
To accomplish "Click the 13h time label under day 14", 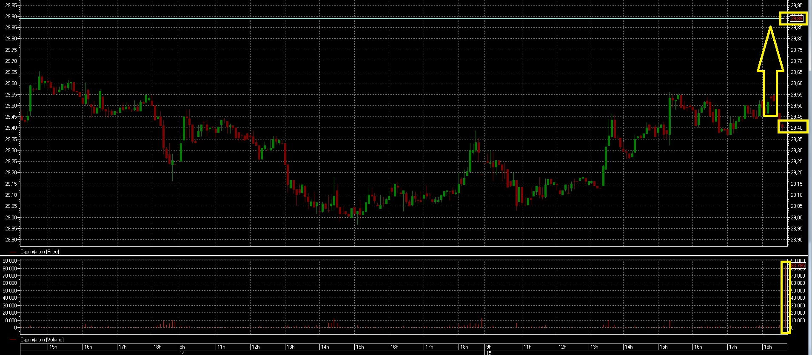I will point(291,347).
